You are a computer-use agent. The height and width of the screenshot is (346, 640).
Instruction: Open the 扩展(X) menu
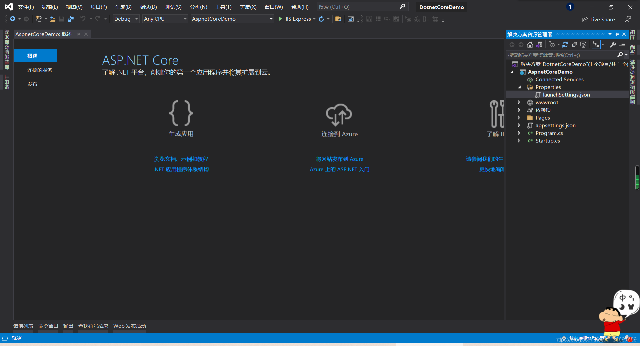pyautogui.click(x=248, y=7)
